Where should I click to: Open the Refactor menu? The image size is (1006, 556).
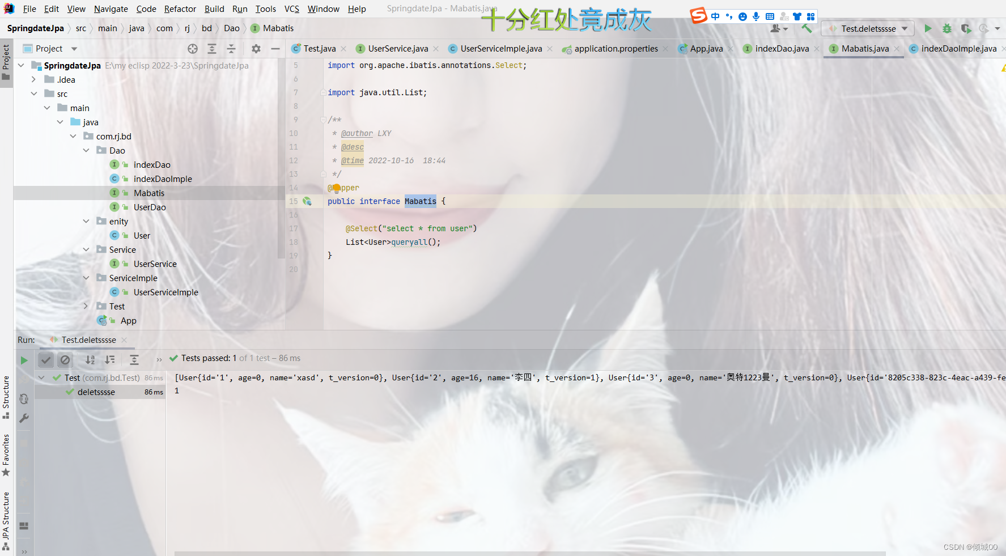[180, 9]
